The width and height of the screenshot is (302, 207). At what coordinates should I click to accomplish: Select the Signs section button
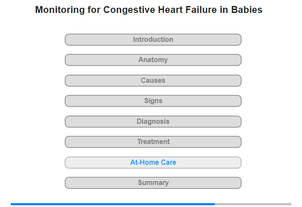coord(153,101)
